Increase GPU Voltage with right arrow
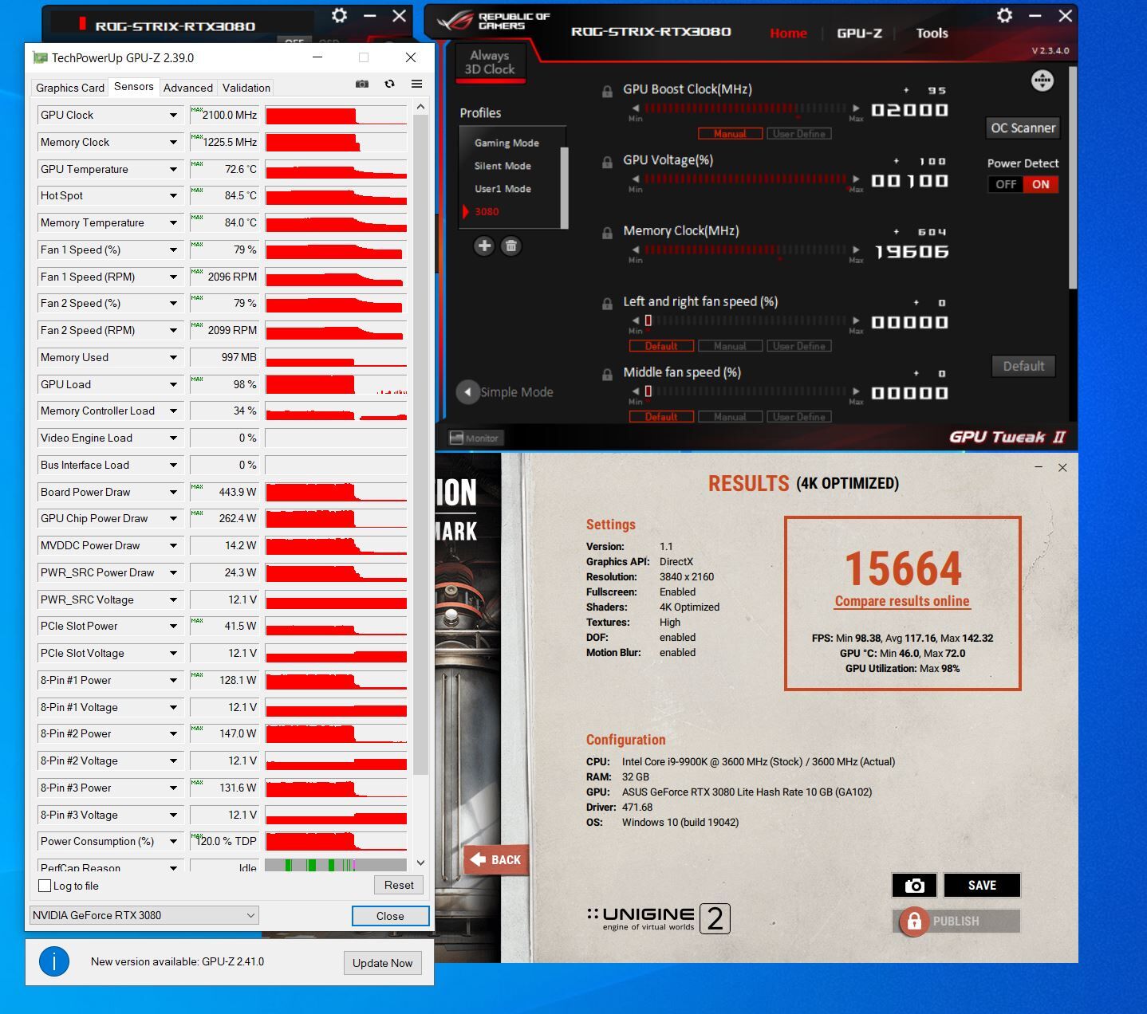The width and height of the screenshot is (1147, 1014). point(856,179)
